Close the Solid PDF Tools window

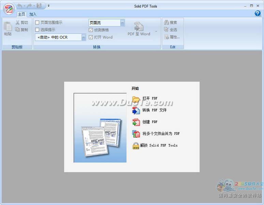[258, 6]
